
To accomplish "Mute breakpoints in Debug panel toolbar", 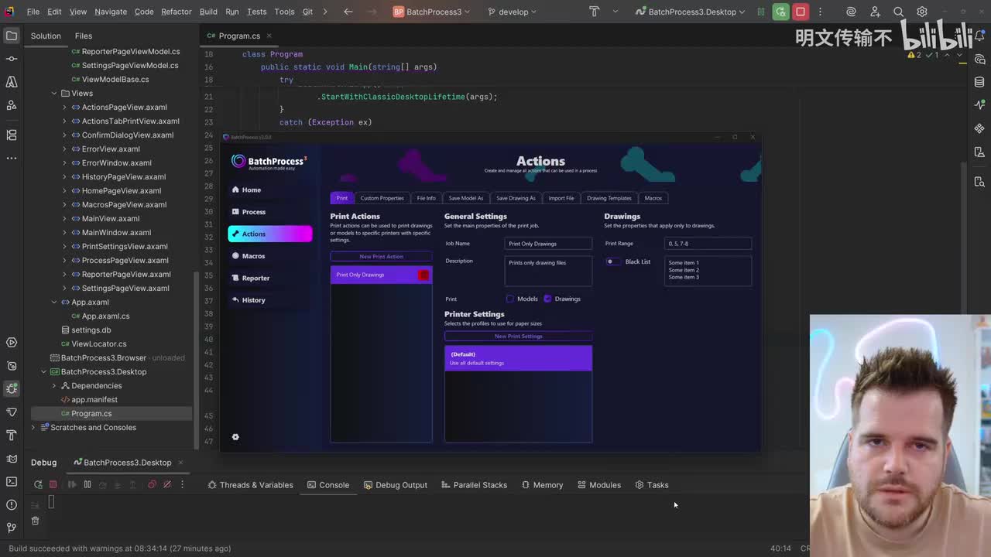I will [166, 484].
